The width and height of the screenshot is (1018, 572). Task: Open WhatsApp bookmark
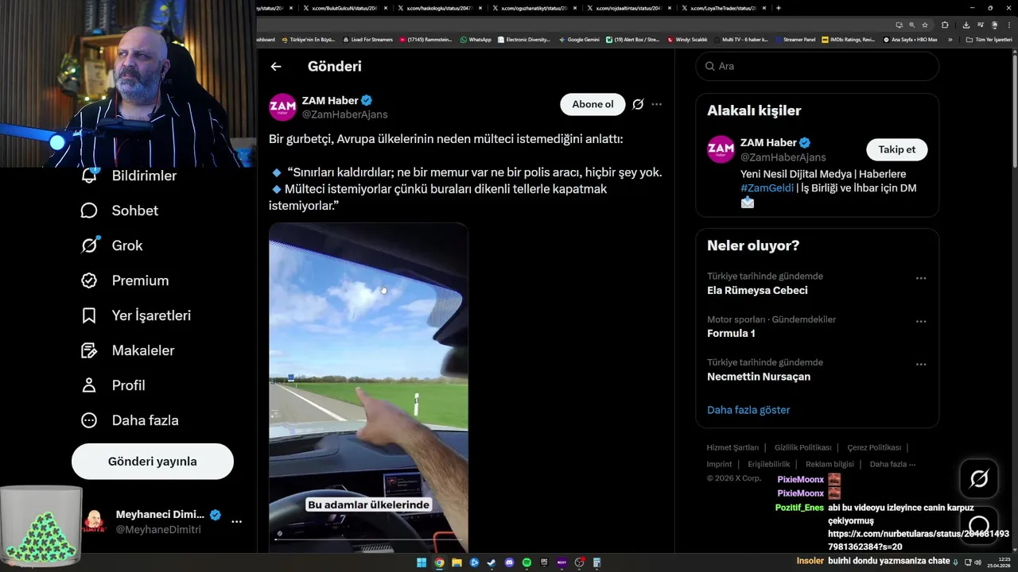476,39
